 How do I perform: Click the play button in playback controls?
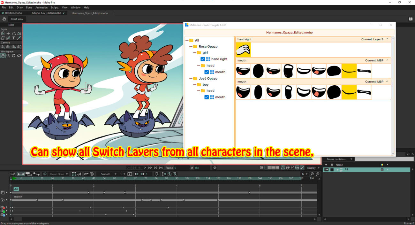click(145, 168)
